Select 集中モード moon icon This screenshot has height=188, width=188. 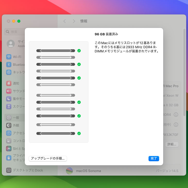tap(9, 99)
